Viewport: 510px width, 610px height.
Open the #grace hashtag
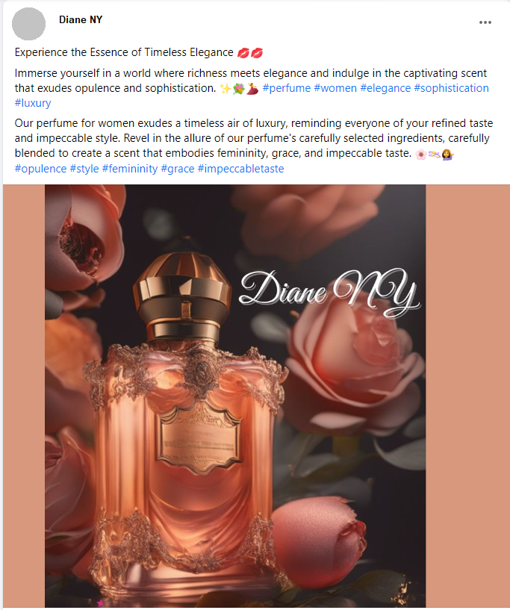pyautogui.click(x=178, y=169)
